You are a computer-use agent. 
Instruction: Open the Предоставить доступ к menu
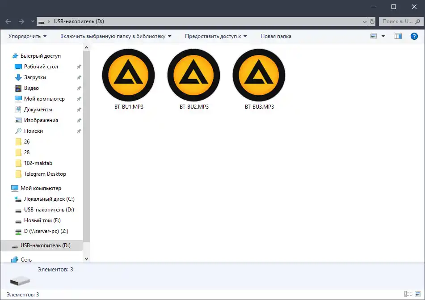[x=216, y=36]
